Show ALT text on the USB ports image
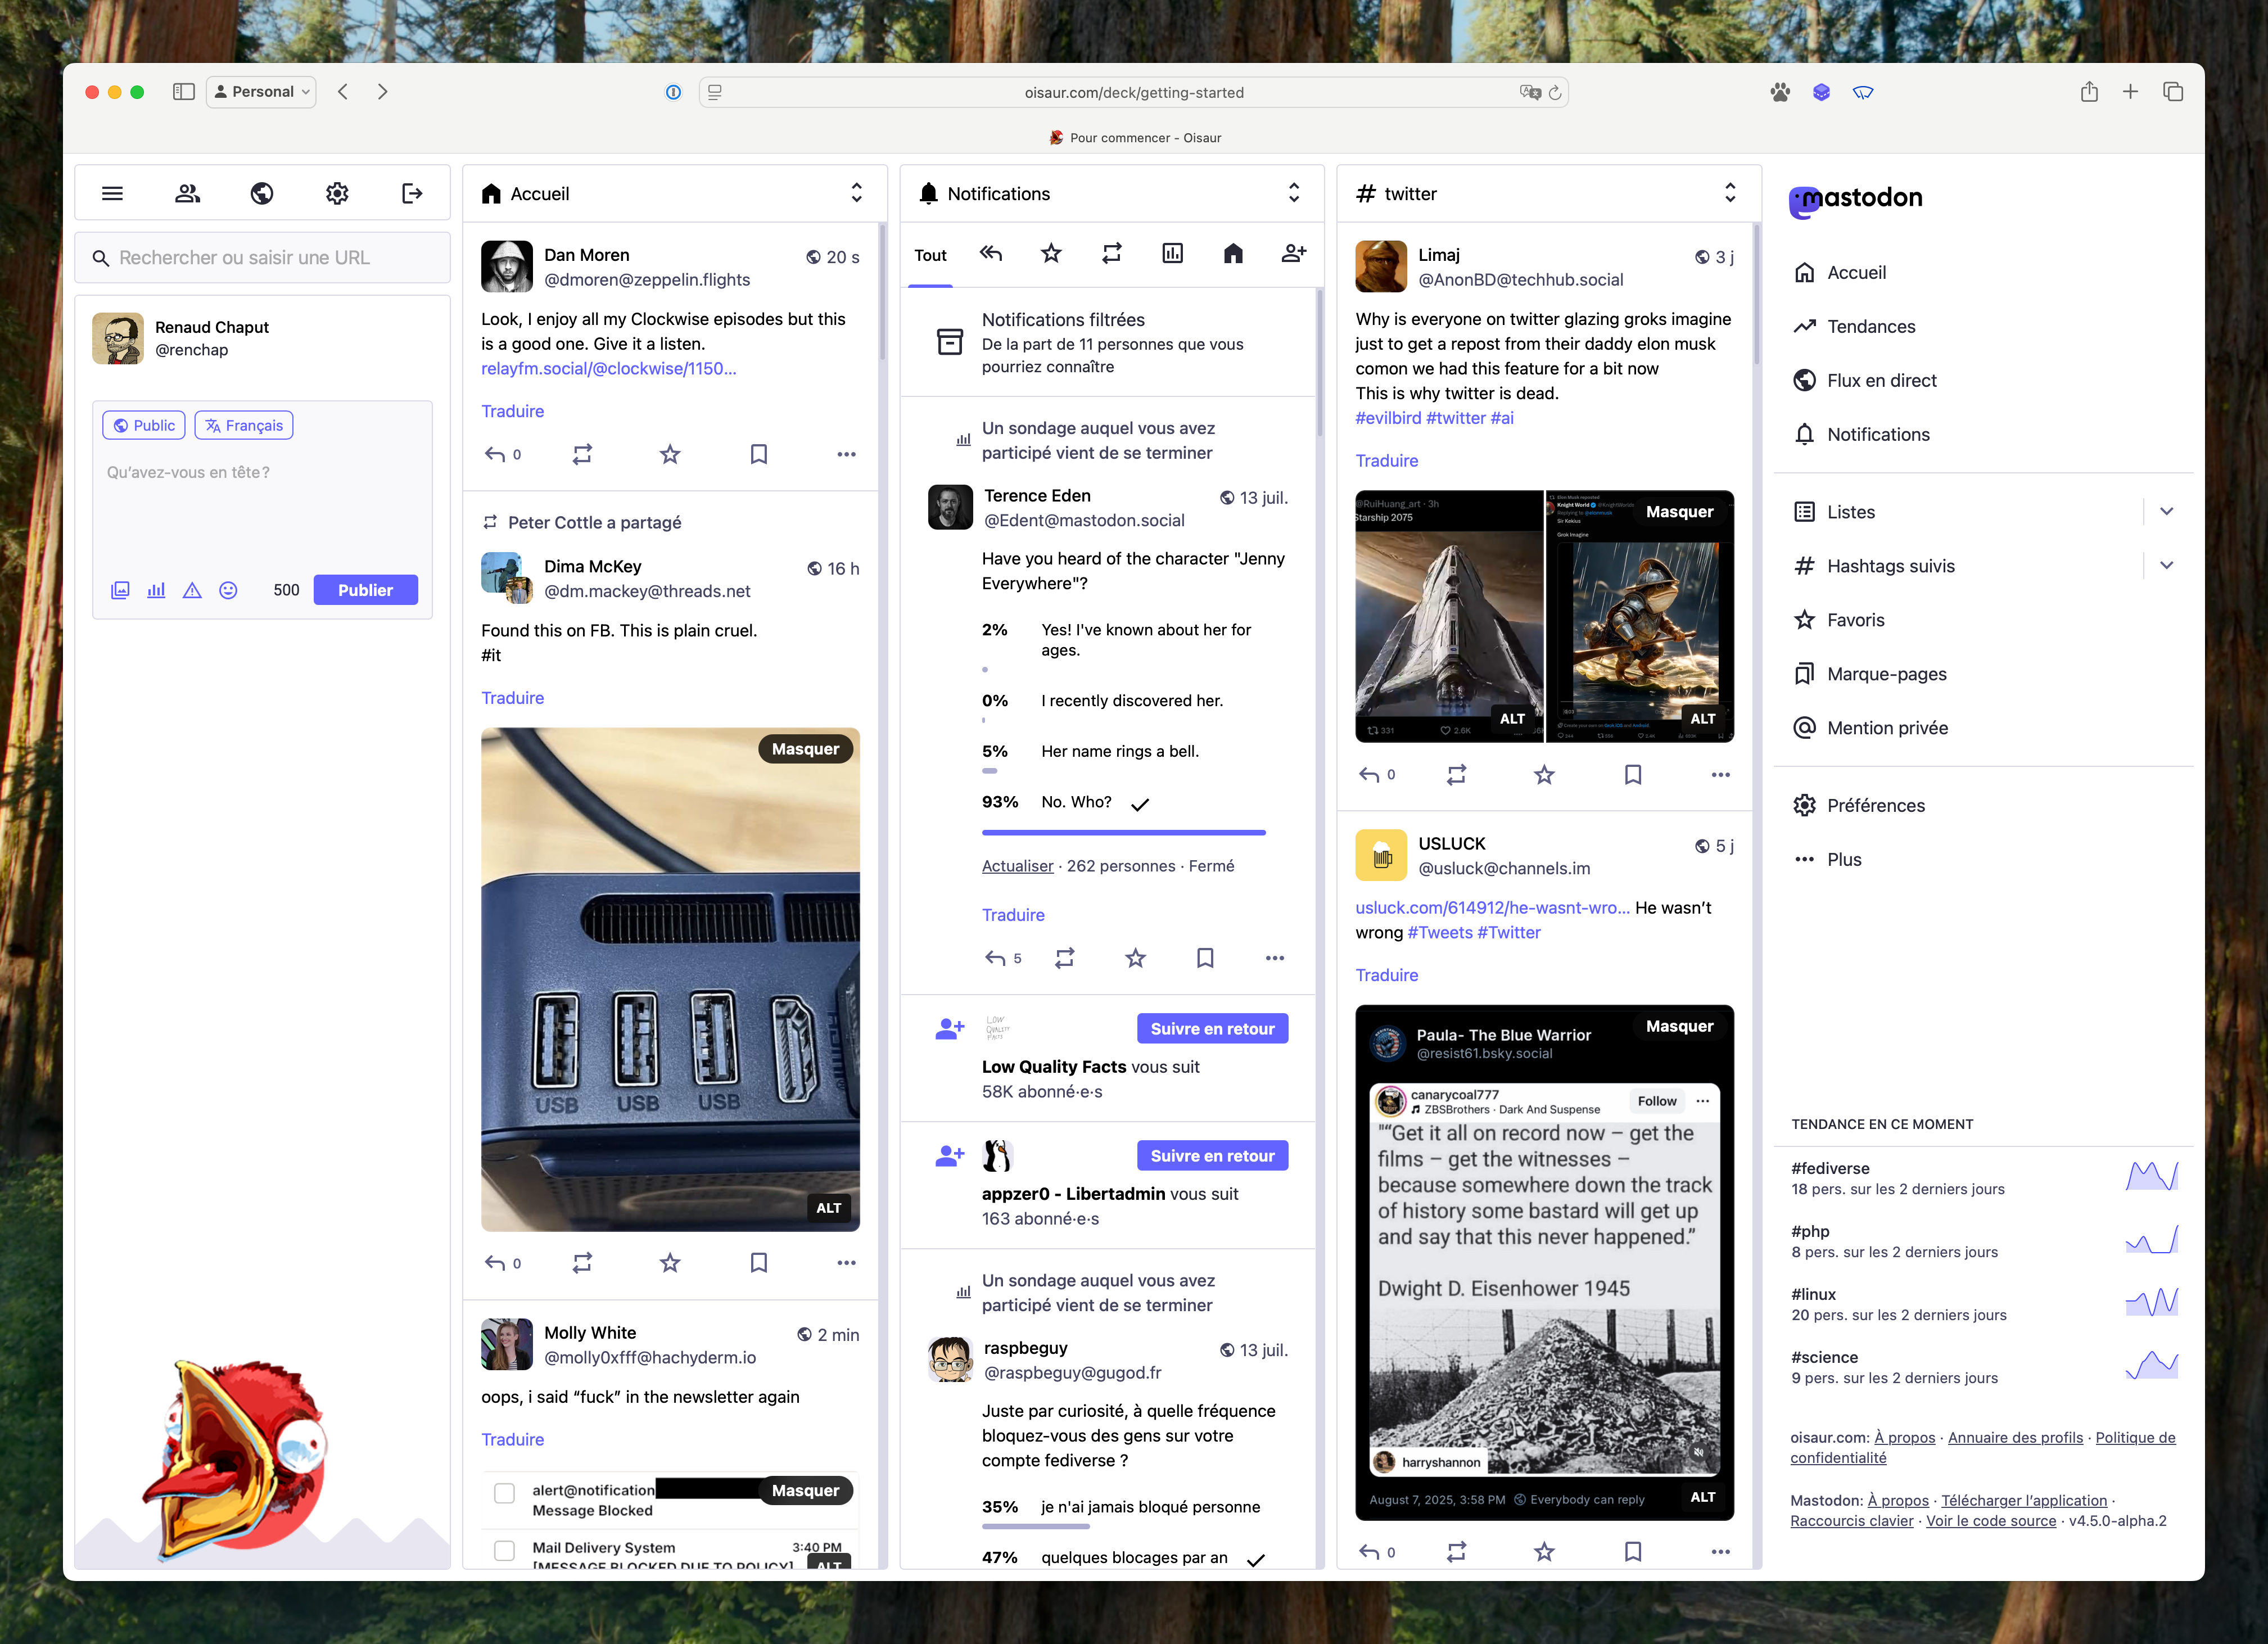 click(828, 1208)
